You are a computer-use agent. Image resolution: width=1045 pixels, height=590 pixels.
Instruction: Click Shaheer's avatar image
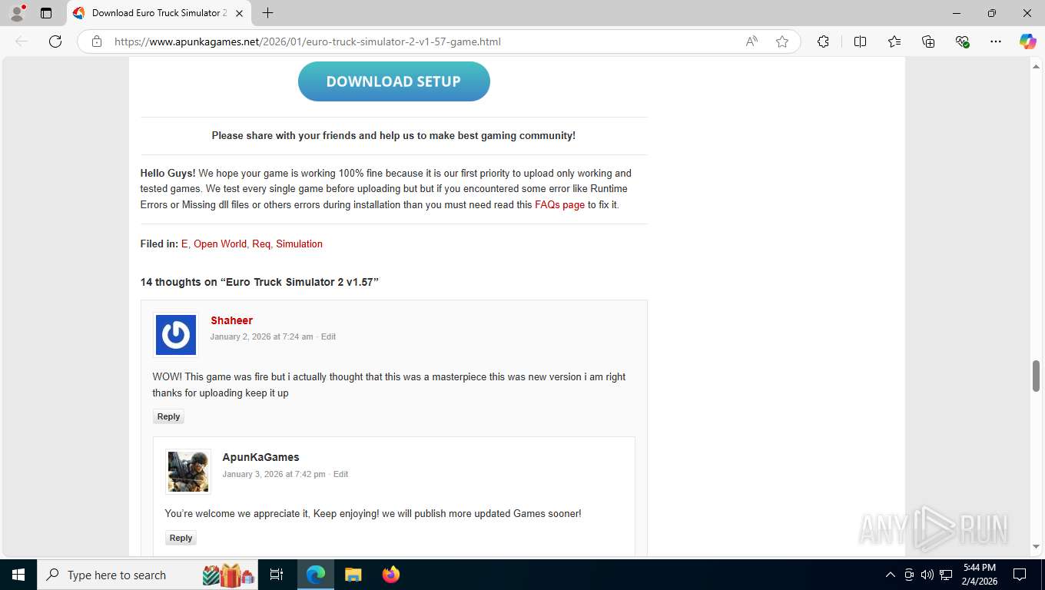pyautogui.click(x=176, y=335)
